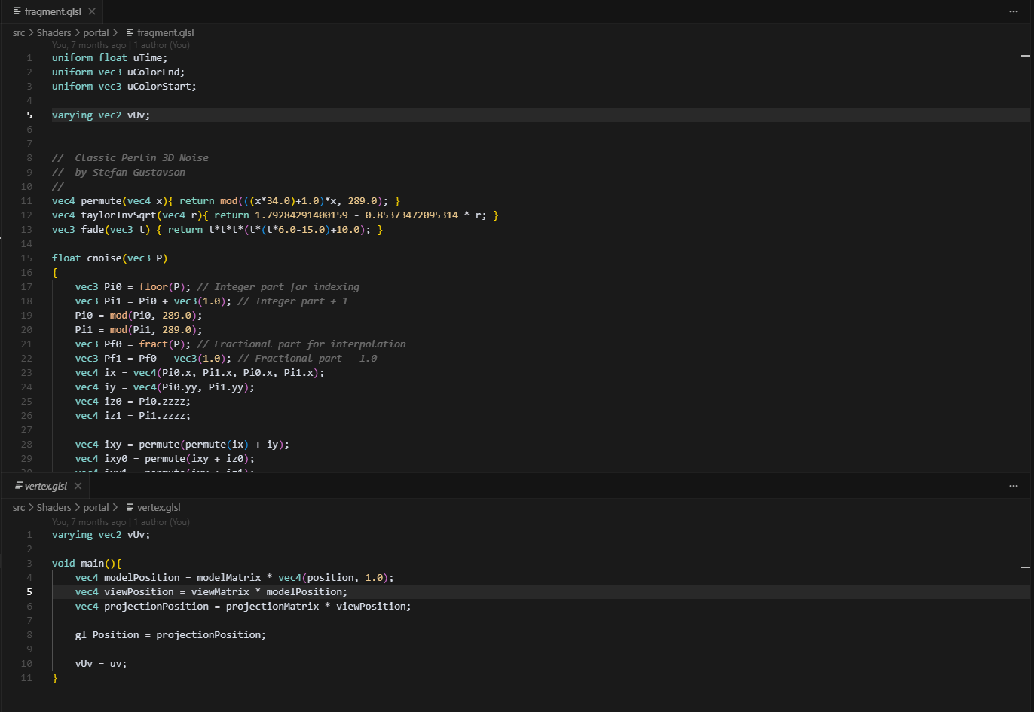Click 'viewMatrix' in vertex.glsl
This screenshot has height=712, width=1034.
(x=220, y=592)
